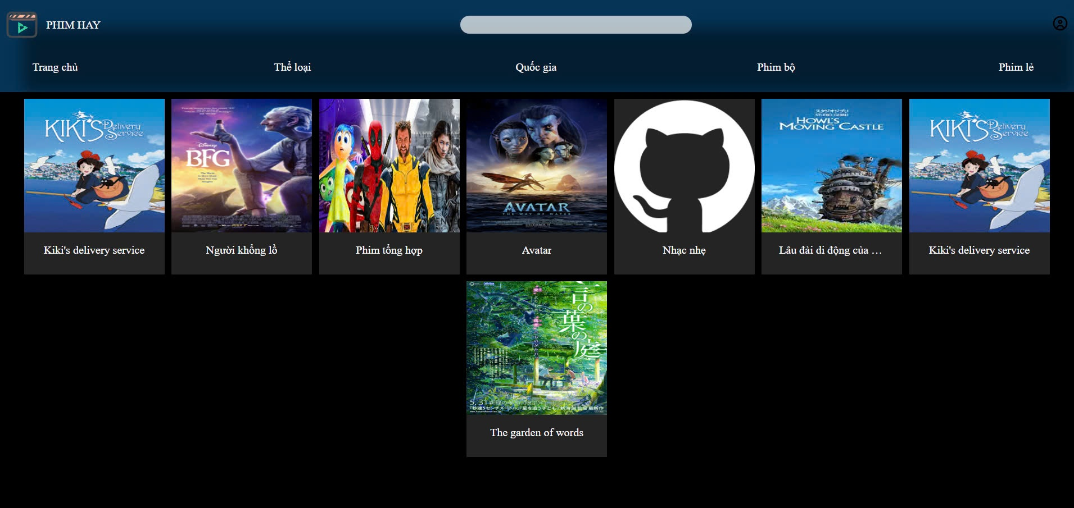The height and width of the screenshot is (508, 1074).
Task: Open The garden of words poster
Action: point(537,348)
